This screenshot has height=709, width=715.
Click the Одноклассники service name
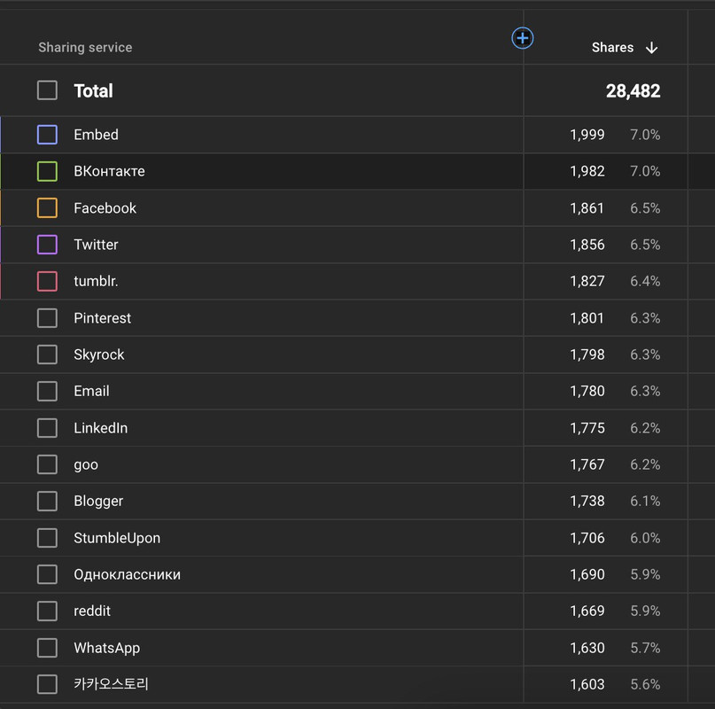pyautogui.click(x=127, y=574)
